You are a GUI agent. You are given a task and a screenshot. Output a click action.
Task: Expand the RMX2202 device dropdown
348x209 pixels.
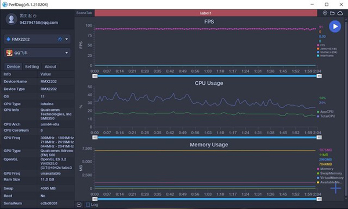[x=66, y=39]
